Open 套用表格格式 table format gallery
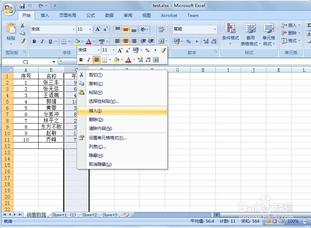311x228 pixels. [x=250, y=34]
